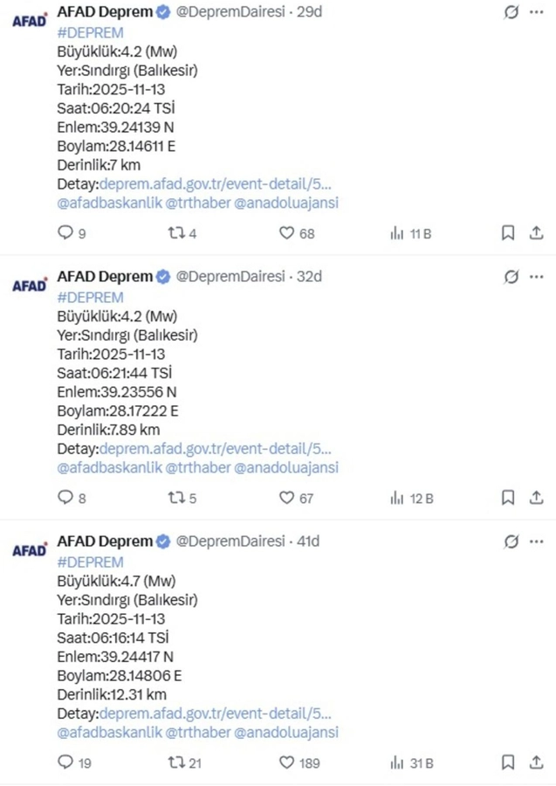Share the first earthquake tweet
Viewport: 556px width, 786px height.
click(536, 233)
